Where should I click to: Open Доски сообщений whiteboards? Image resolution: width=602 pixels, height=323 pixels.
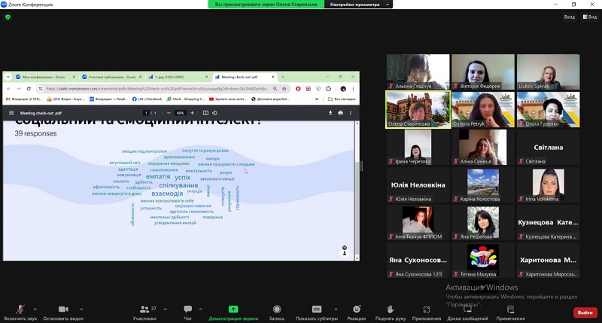click(x=467, y=309)
